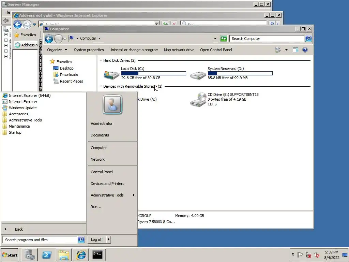Click System Reserved (D:) capacity bar

point(240,73)
